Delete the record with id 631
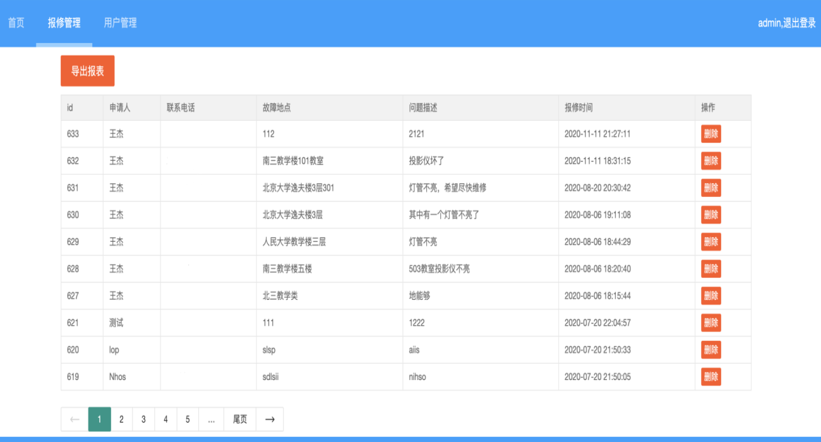Screen dimensions: 821x442 pyautogui.click(x=710, y=188)
